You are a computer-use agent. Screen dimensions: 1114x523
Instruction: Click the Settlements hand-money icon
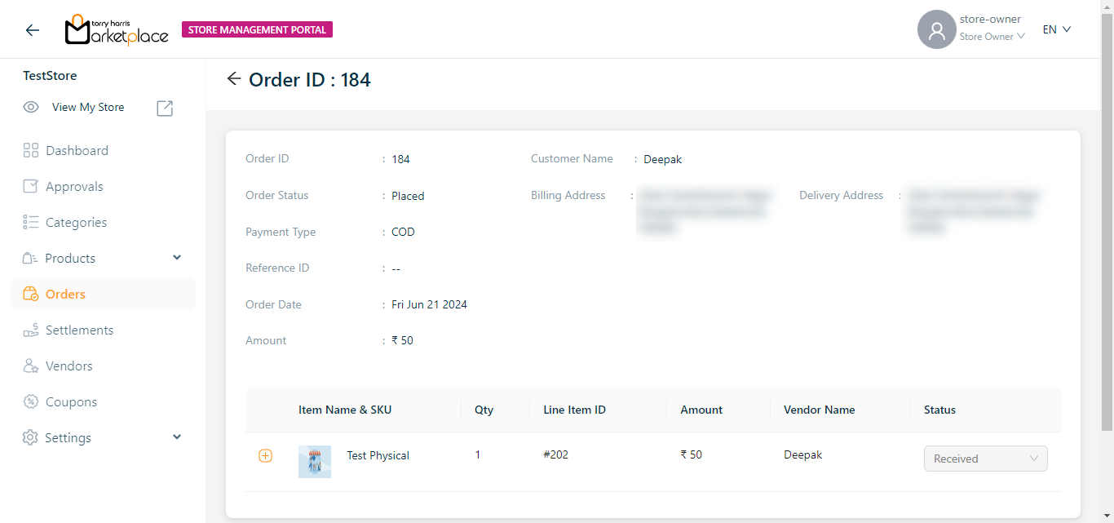pos(31,330)
